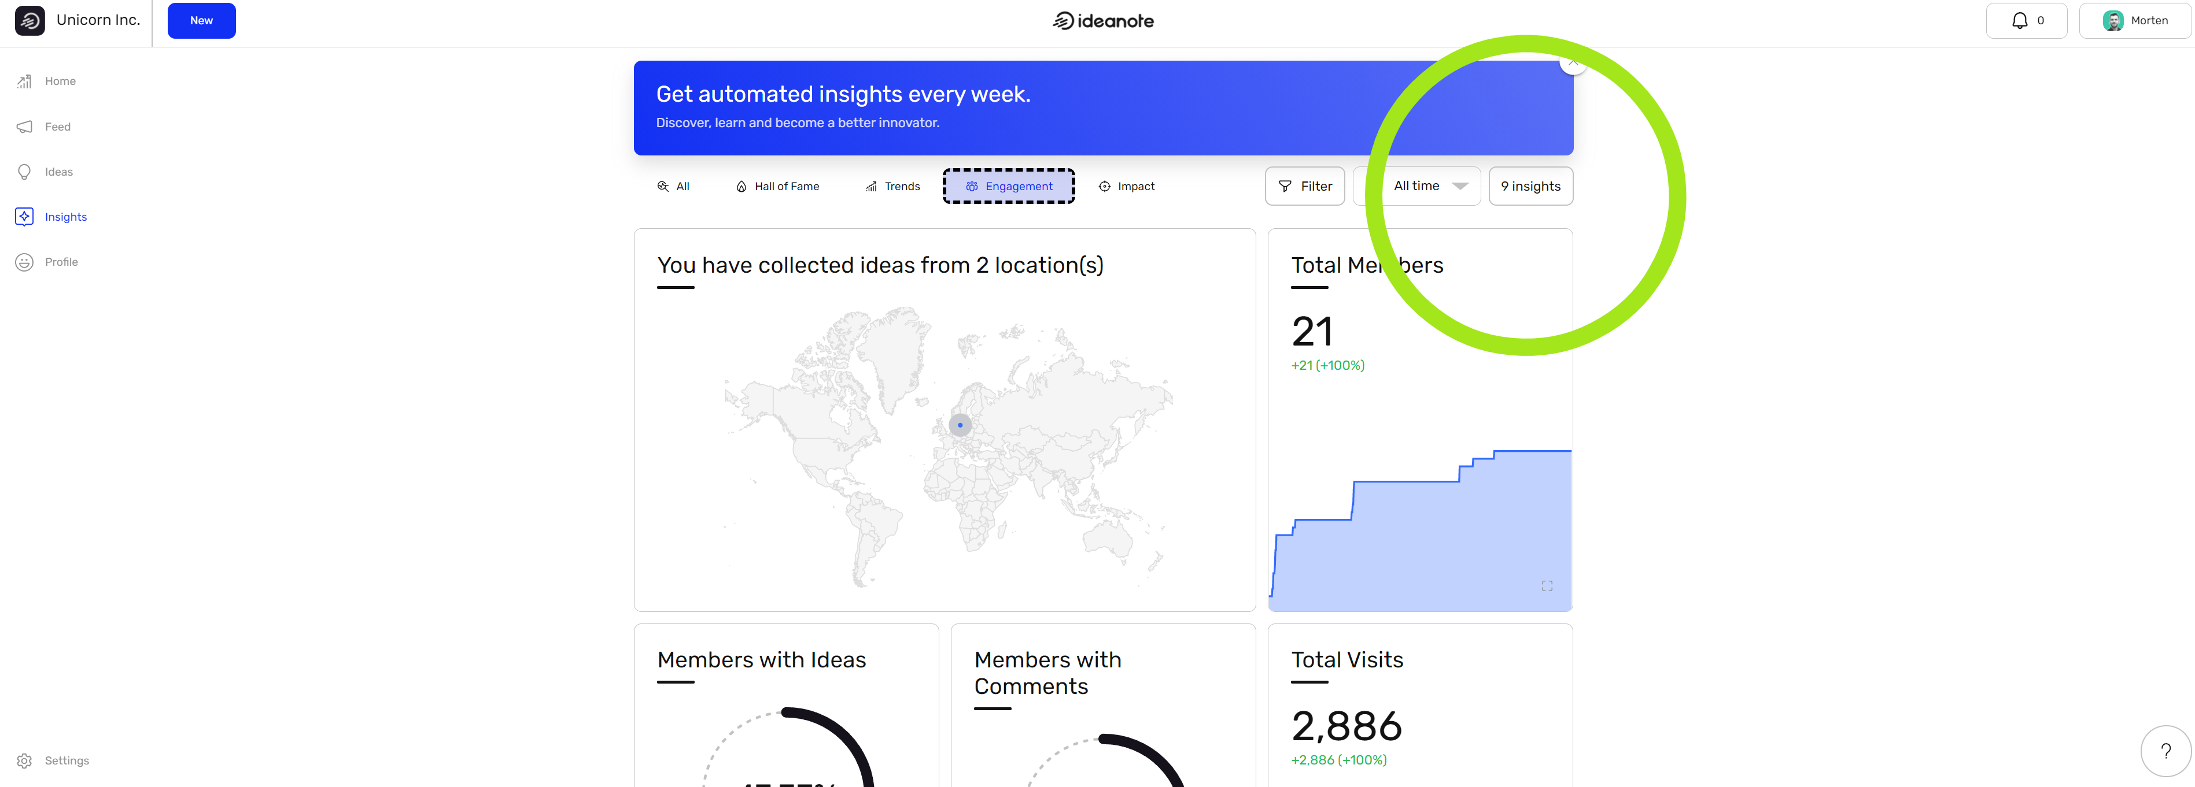
Task: Switch to the Hall of Fame tab
Action: (778, 186)
